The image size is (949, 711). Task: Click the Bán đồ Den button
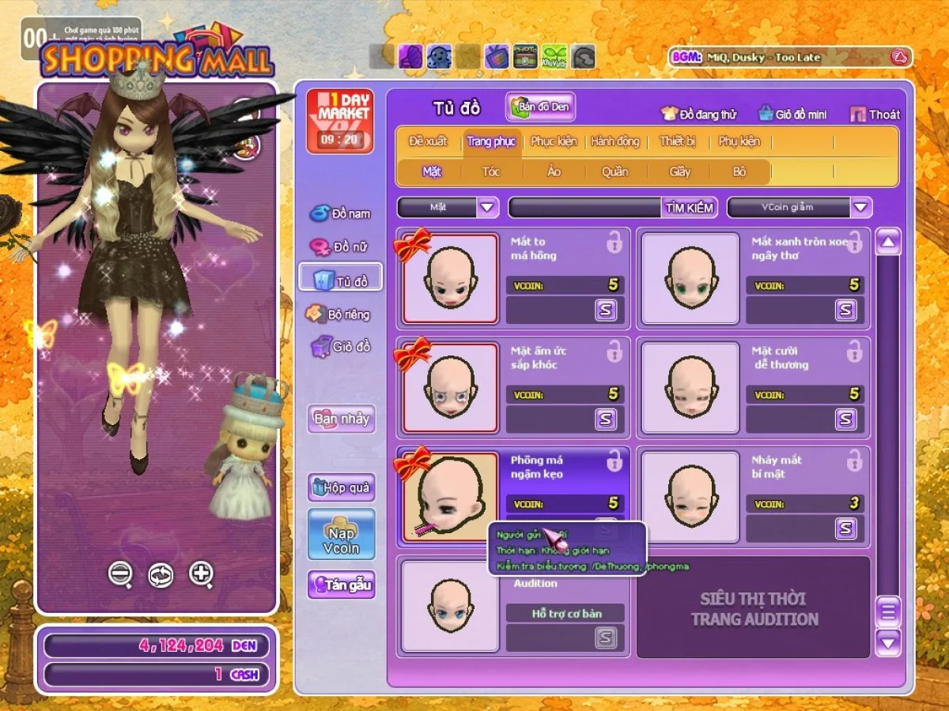(541, 107)
